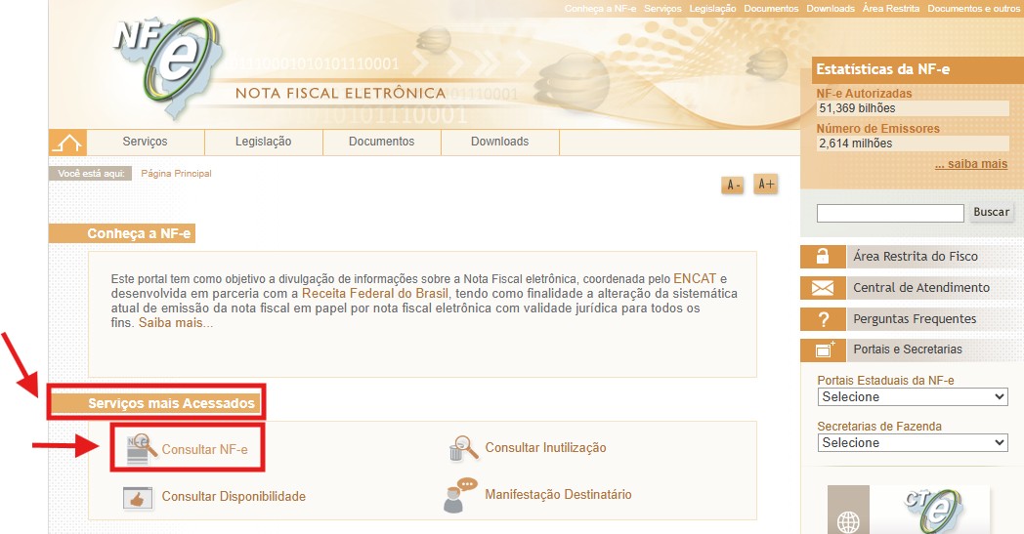1024x534 pixels.
Task: Click top bar Documentos link
Action: 771,9
